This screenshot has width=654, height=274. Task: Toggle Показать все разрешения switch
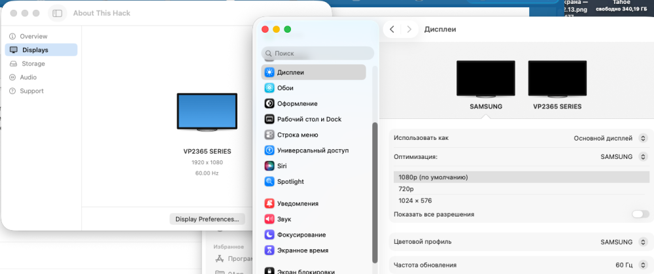[640, 214]
